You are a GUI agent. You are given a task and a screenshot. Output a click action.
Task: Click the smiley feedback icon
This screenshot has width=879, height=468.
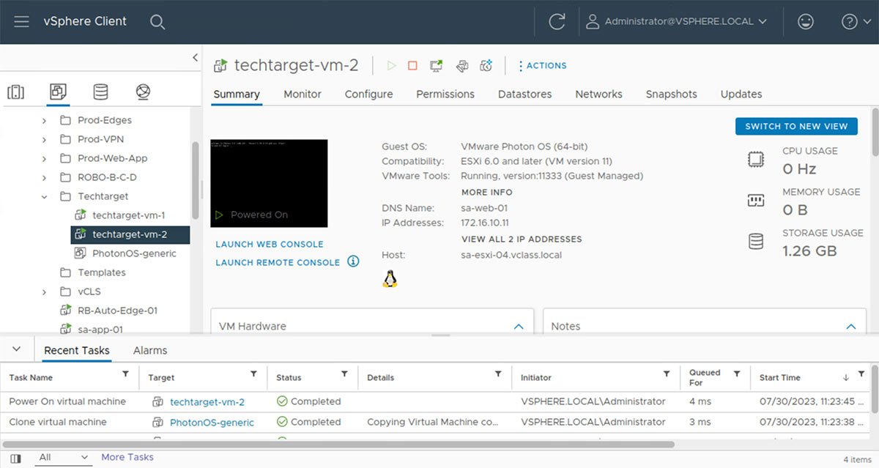click(806, 21)
